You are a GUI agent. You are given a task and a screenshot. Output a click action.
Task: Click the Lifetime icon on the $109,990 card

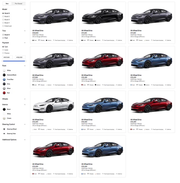click(68, 40)
